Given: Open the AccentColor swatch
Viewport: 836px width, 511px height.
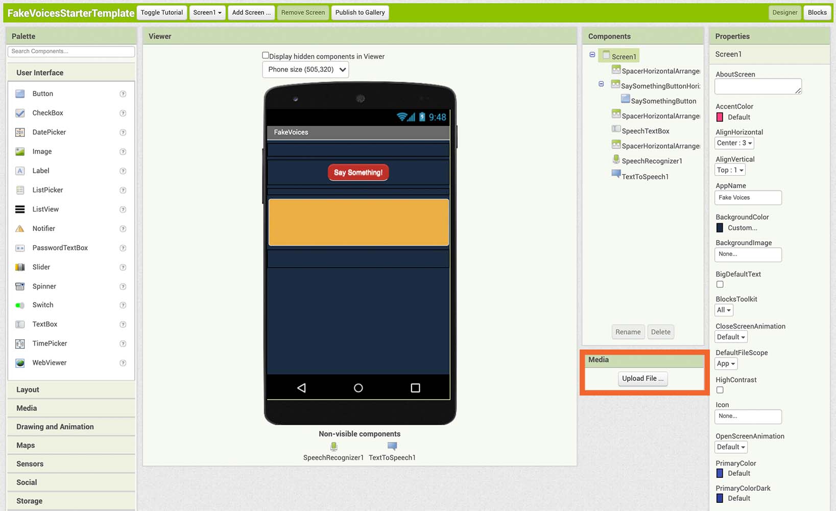Looking at the screenshot, I should click(x=720, y=117).
